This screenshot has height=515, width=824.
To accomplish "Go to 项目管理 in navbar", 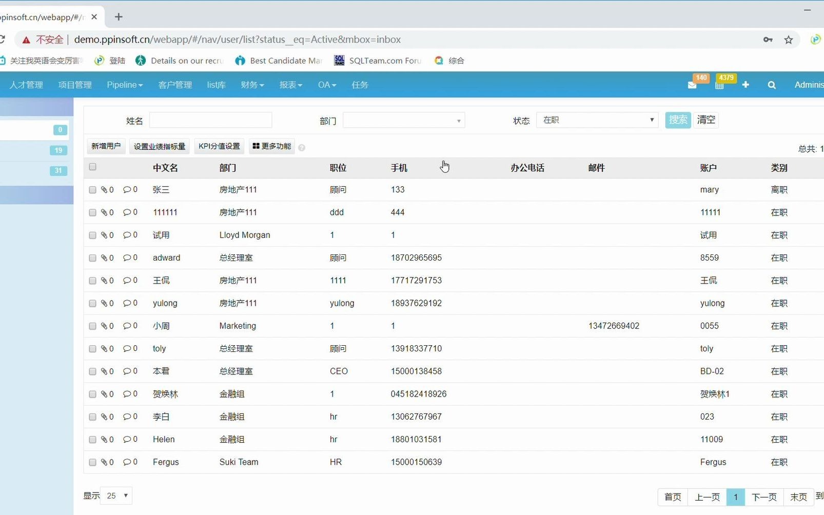I will pos(75,85).
